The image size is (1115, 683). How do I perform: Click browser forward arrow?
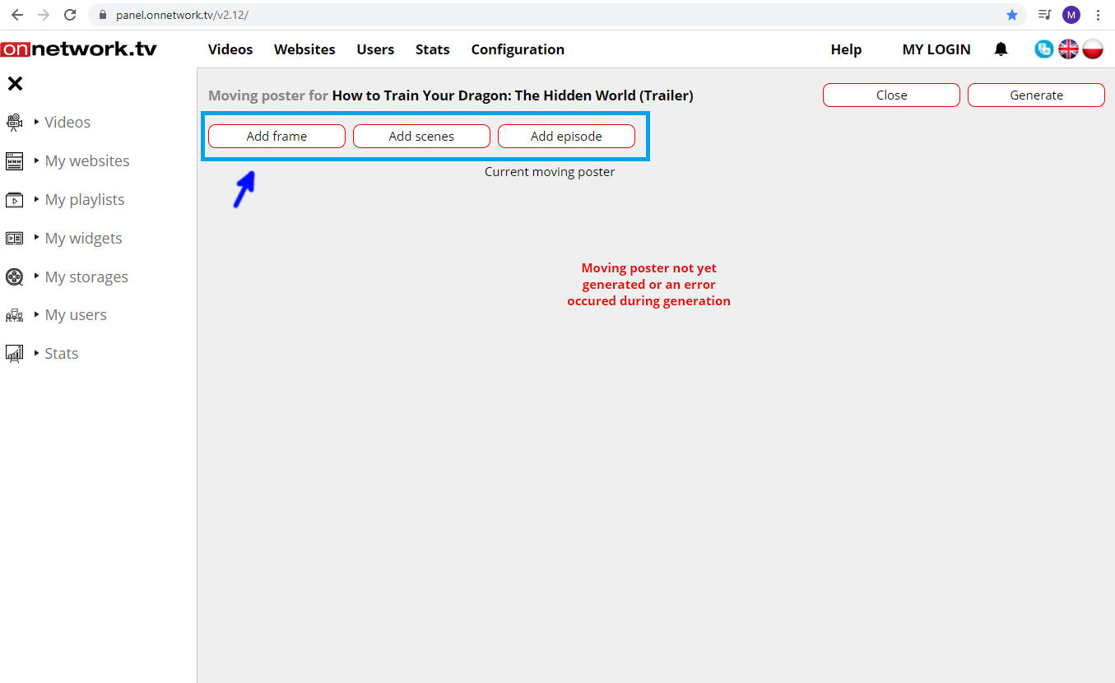44,15
